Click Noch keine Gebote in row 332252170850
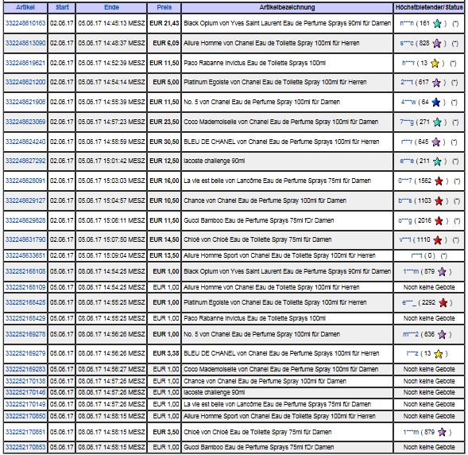The height and width of the screenshot is (455, 468). tap(429, 416)
